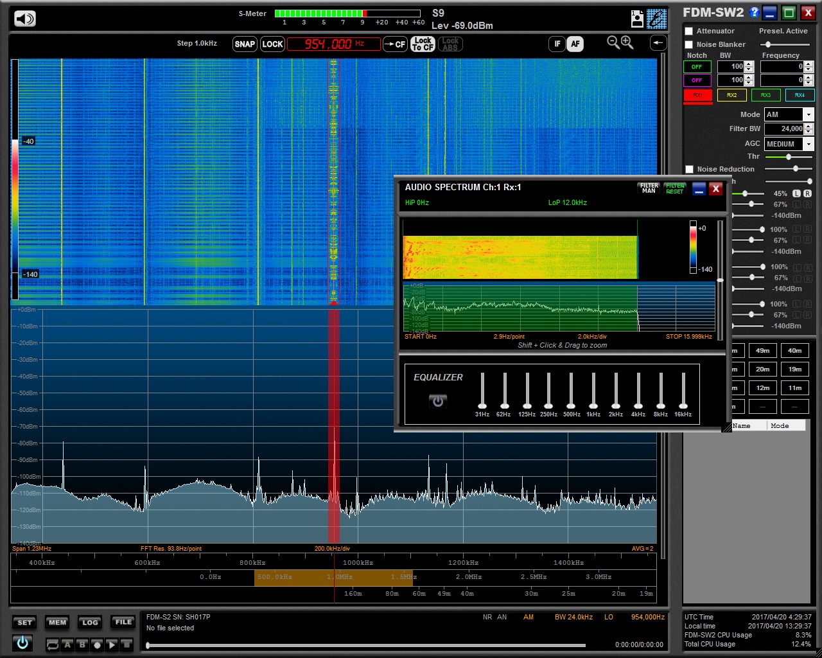Open the LOG button
822x658 pixels.
pos(90,622)
